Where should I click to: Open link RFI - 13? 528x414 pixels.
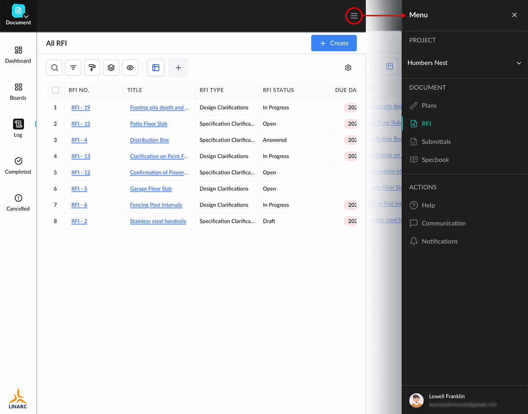point(81,156)
